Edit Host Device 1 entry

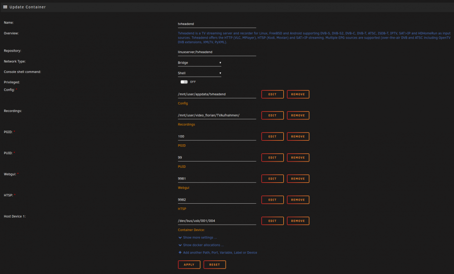click(272, 221)
